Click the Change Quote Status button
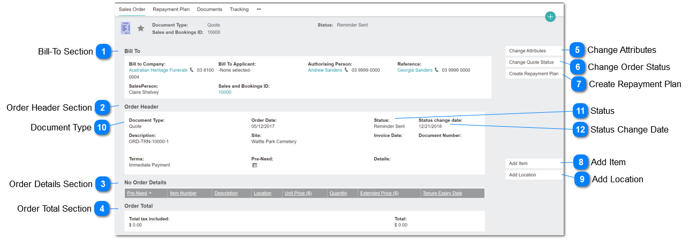Screen dimensions: 690x240 [534, 63]
